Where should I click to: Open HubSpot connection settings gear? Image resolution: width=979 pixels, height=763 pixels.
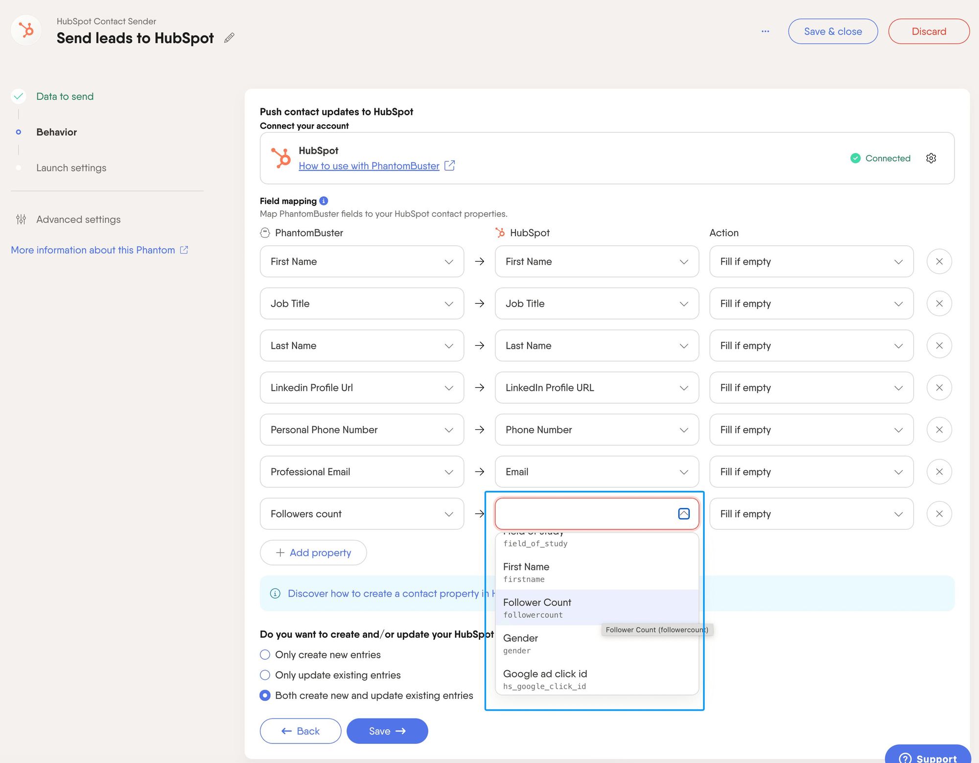pyautogui.click(x=931, y=158)
